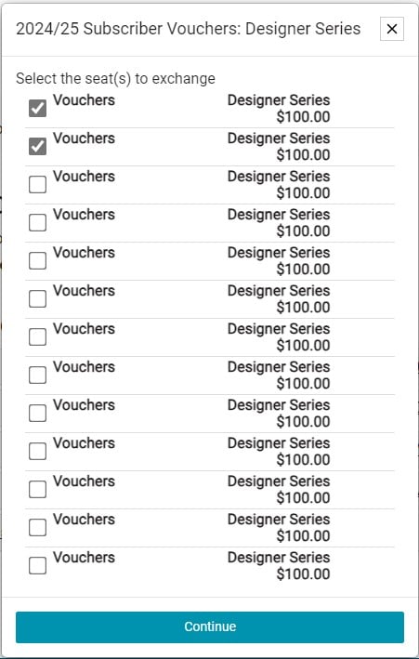Check the fifth voucher checkbox
Viewport: 419px width, 659px height.
pyautogui.click(x=37, y=260)
